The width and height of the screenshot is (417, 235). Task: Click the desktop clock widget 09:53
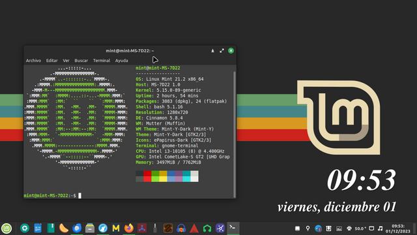pyautogui.click(x=362, y=180)
